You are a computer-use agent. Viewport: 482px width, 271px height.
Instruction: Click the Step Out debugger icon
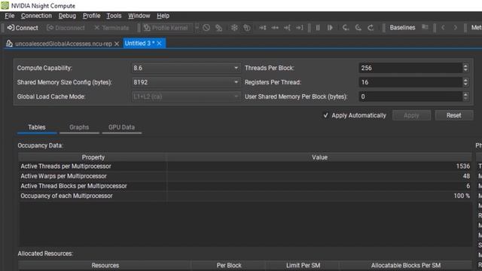[371, 28]
